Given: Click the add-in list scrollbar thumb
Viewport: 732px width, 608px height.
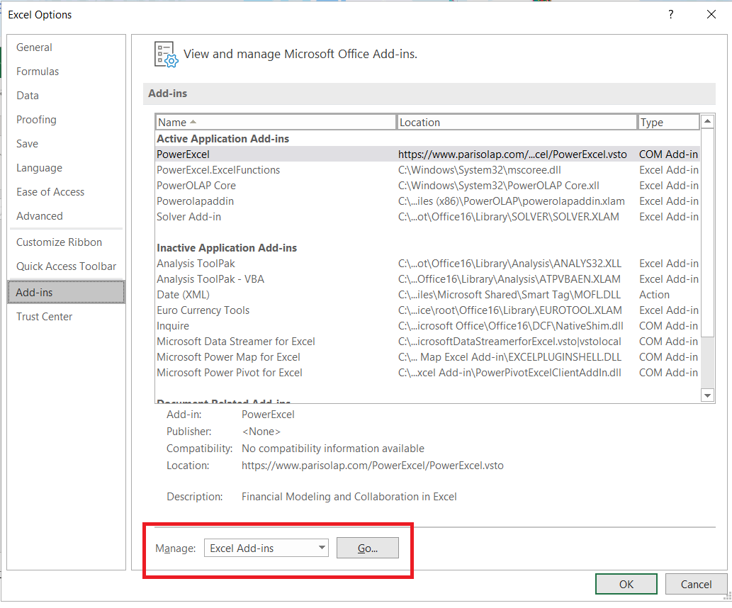Looking at the screenshot, I should coord(708,232).
